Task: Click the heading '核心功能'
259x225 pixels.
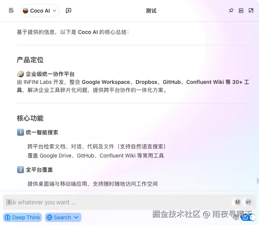Action: coord(30,118)
